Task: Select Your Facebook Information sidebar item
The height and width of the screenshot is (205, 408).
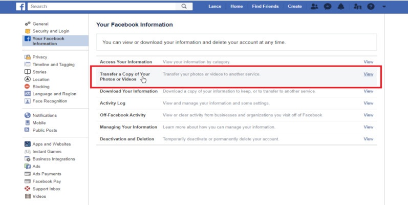Action: click(x=55, y=41)
